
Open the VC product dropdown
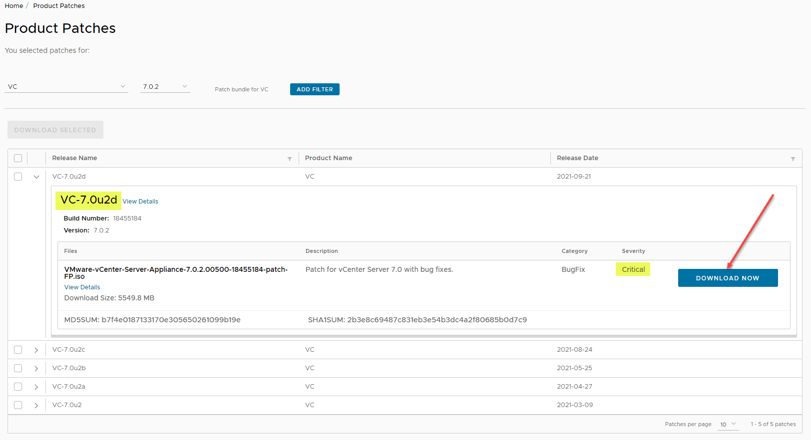tap(66, 86)
